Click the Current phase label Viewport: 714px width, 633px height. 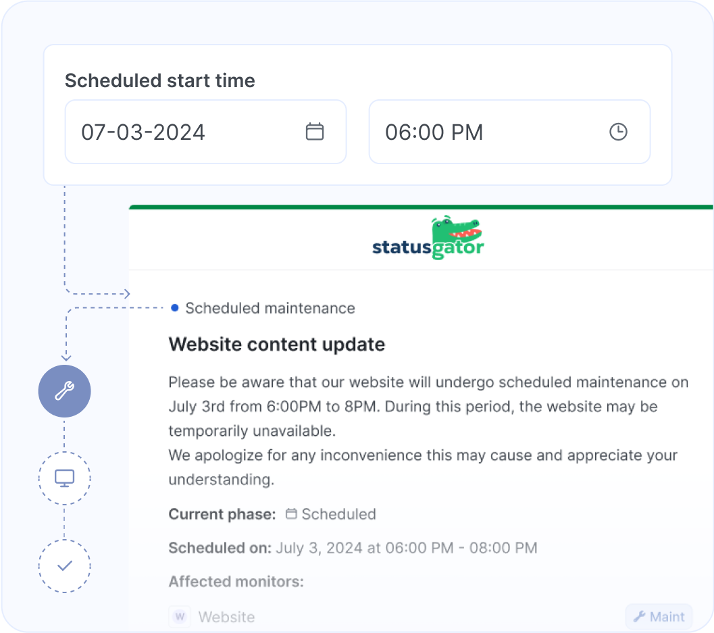(x=222, y=513)
